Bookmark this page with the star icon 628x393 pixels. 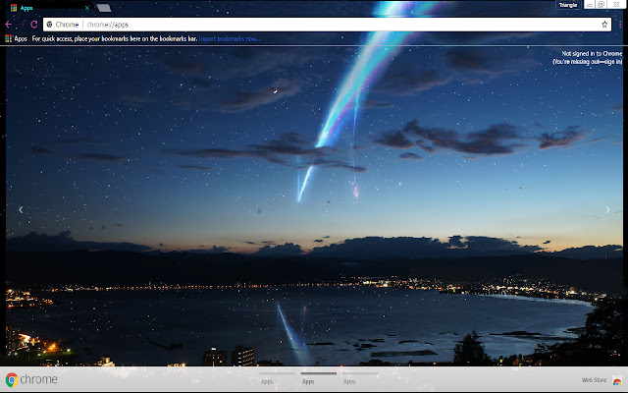coord(604,24)
